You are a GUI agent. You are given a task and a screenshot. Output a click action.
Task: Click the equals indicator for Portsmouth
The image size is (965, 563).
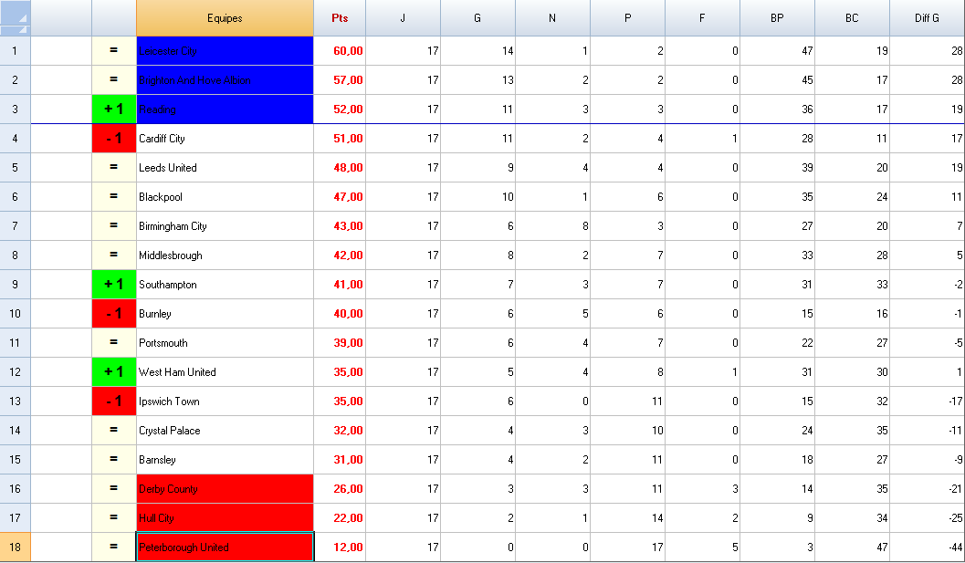[114, 343]
